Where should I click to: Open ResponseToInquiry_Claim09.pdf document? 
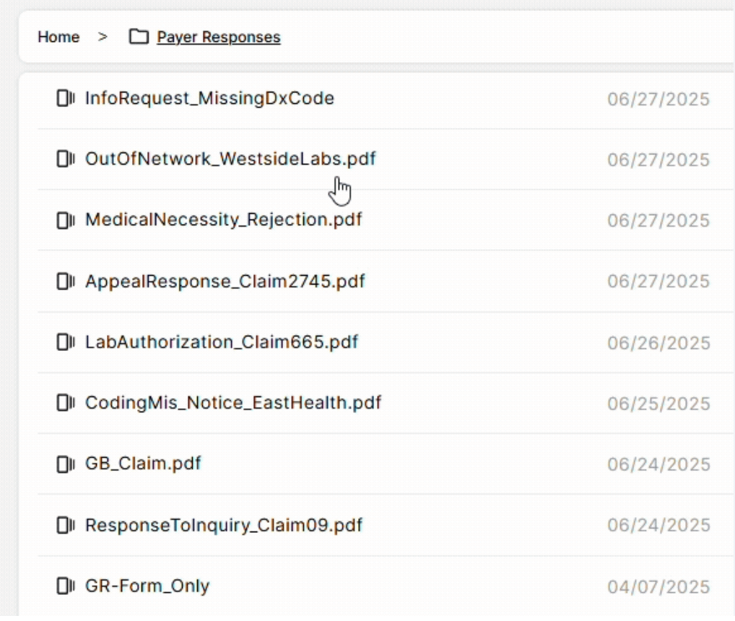(223, 525)
